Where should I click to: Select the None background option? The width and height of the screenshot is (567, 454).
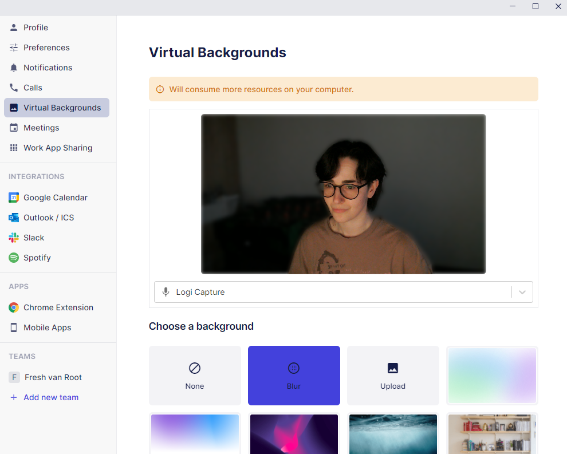tap(195, 376)
